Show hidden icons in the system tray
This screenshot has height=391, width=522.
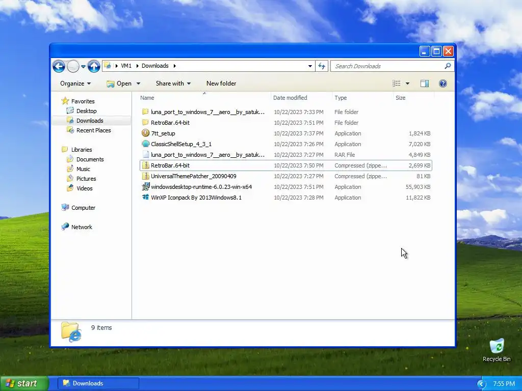[481, 384]
